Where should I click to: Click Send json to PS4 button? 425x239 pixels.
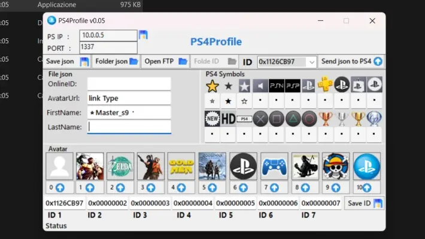tap(351, 62)
